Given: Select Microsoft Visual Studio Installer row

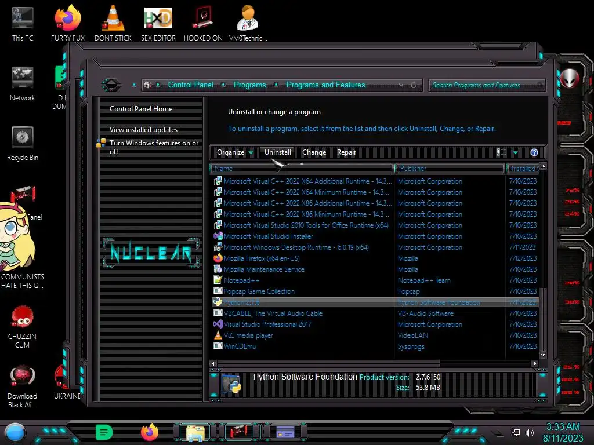Looking at the screenshot, I should click(x=375, y=236).
